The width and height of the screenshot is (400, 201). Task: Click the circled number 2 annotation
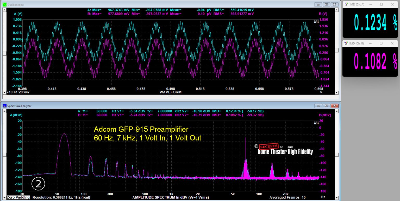[38, 184]
